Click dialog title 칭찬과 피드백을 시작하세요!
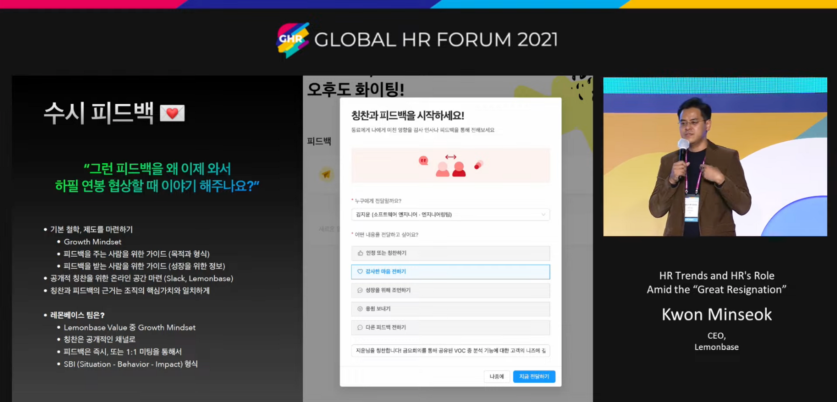This screenshot has width=837, height=402. [408, 116]
